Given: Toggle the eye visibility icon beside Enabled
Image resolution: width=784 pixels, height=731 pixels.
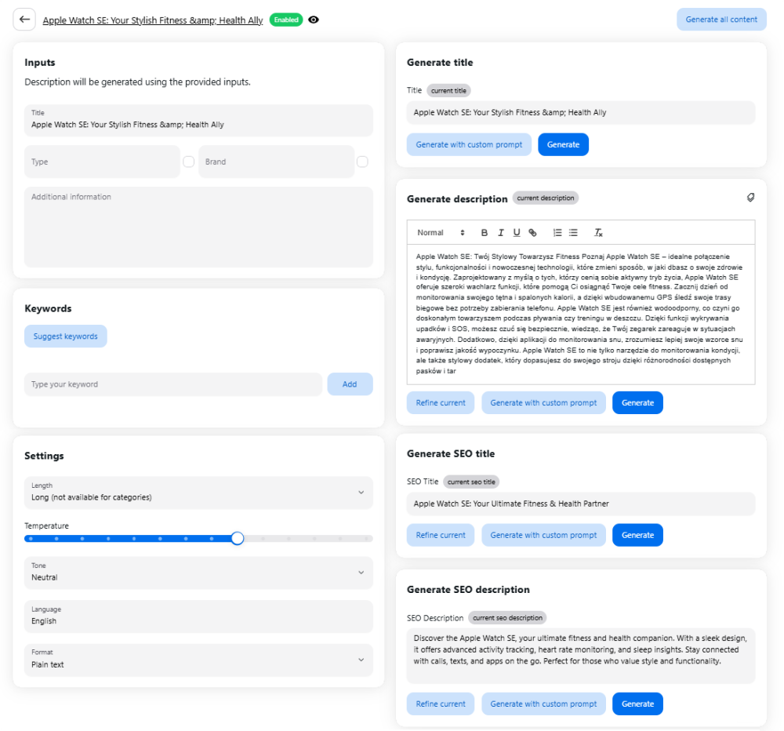Looking at the screenshot, I should coord(314,20).
